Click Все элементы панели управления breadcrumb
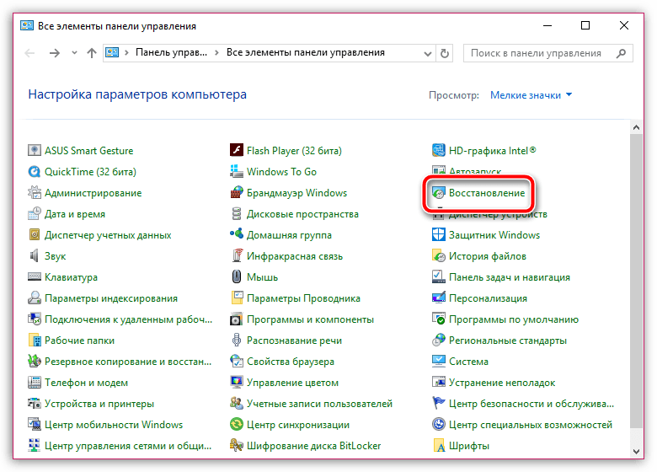This screenshot has width=657, height=472. [x=306, y=52]
